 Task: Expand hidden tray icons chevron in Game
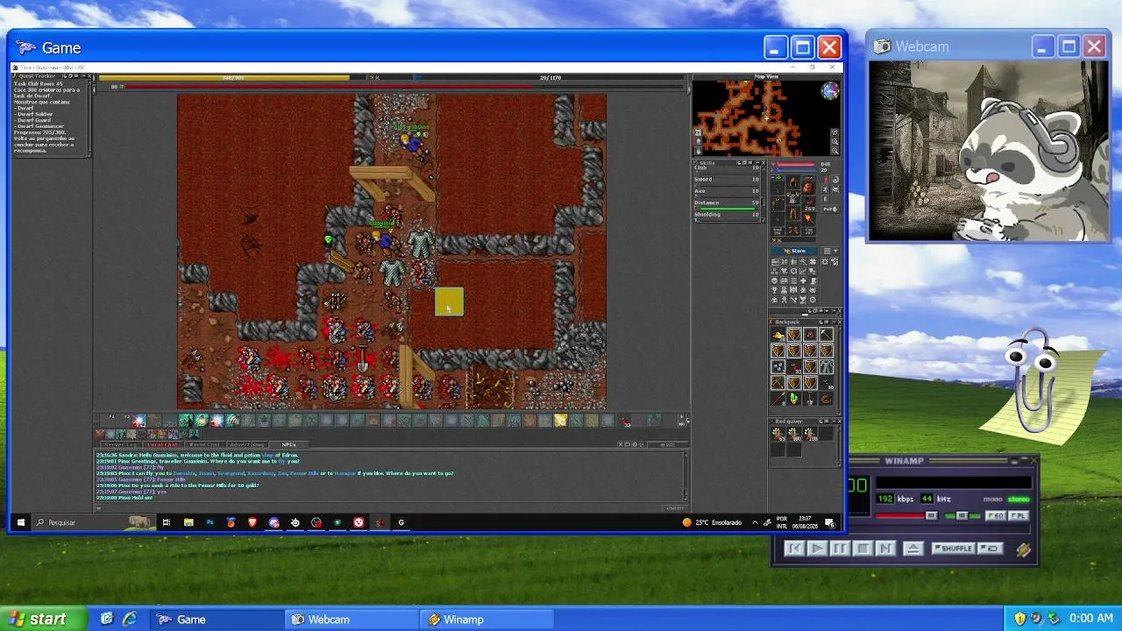click(755, 523)
